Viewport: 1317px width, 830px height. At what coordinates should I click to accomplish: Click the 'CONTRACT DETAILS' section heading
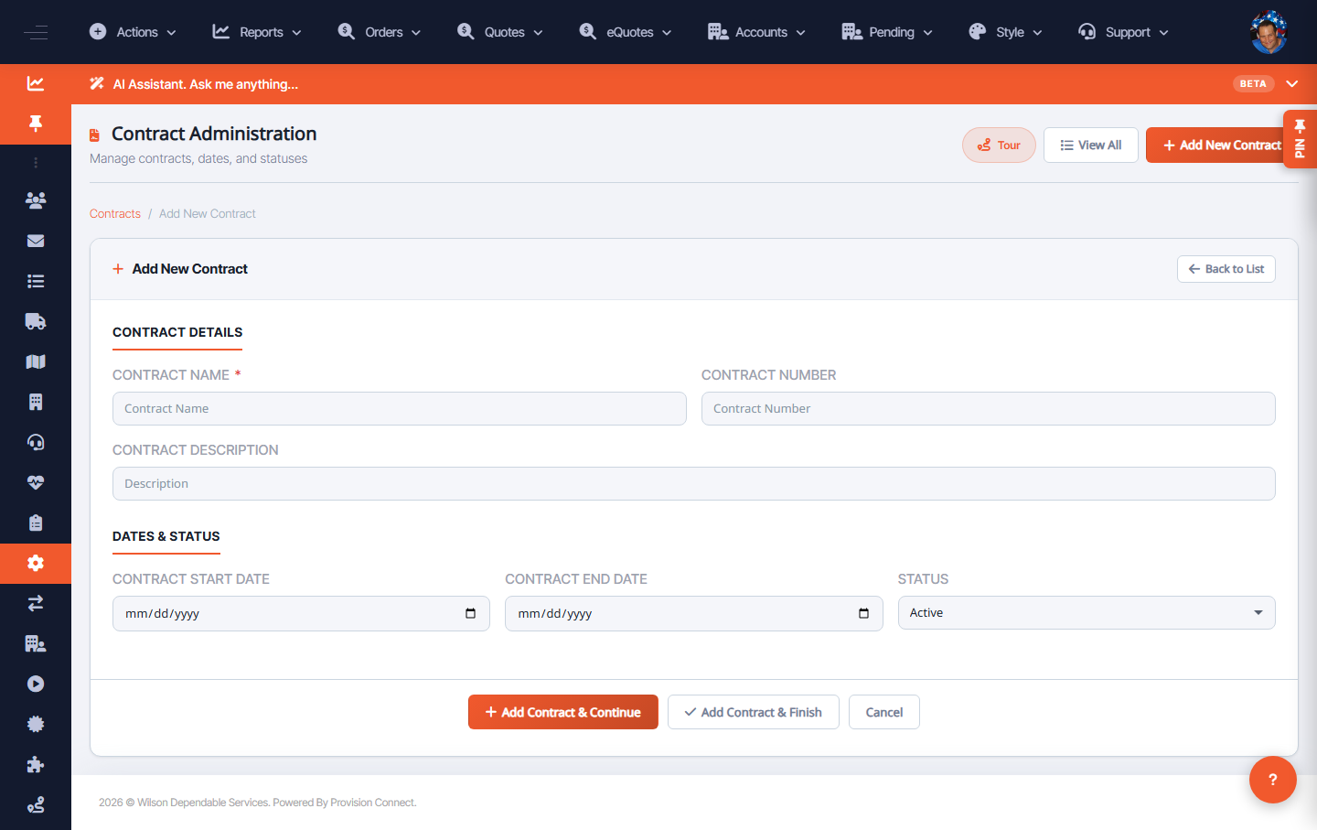click(177, 332)
